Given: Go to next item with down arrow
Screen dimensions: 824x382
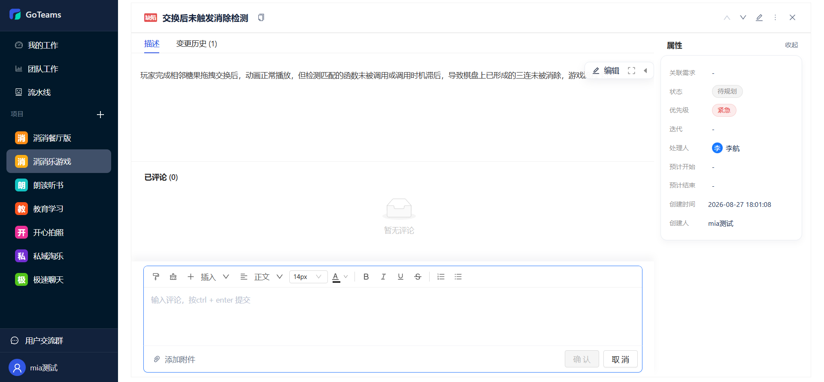Looking at the screenshot, I should [x=743, y=18].
